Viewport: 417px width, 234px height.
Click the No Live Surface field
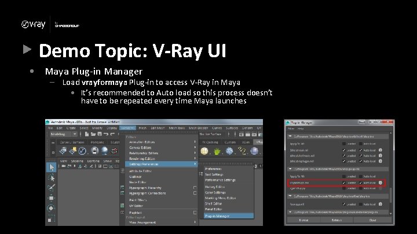pyautogui.click(x=210, y=134)
